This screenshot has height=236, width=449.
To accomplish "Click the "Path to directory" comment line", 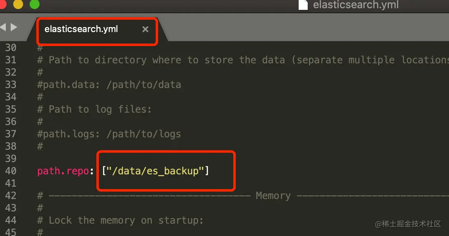I will coord(243,60).
